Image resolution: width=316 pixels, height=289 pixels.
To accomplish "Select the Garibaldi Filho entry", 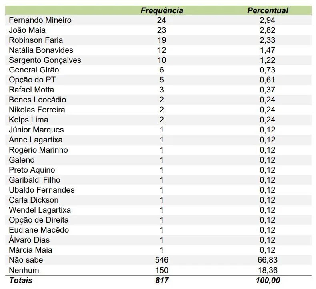I will 35,180.
